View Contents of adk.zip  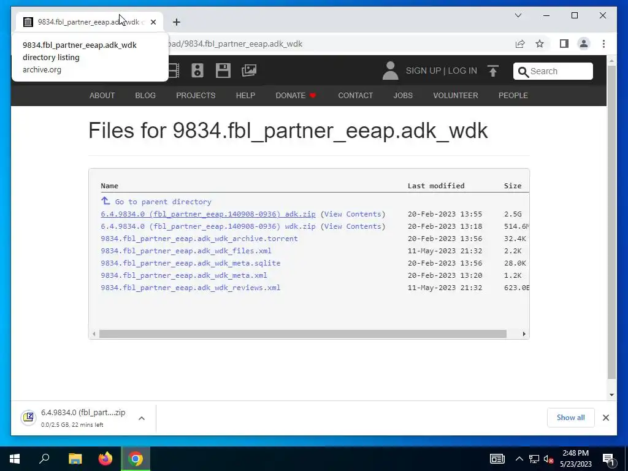[x=353, y=214]
